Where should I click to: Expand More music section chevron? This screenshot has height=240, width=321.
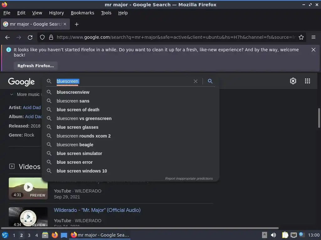tap(12, 94)
